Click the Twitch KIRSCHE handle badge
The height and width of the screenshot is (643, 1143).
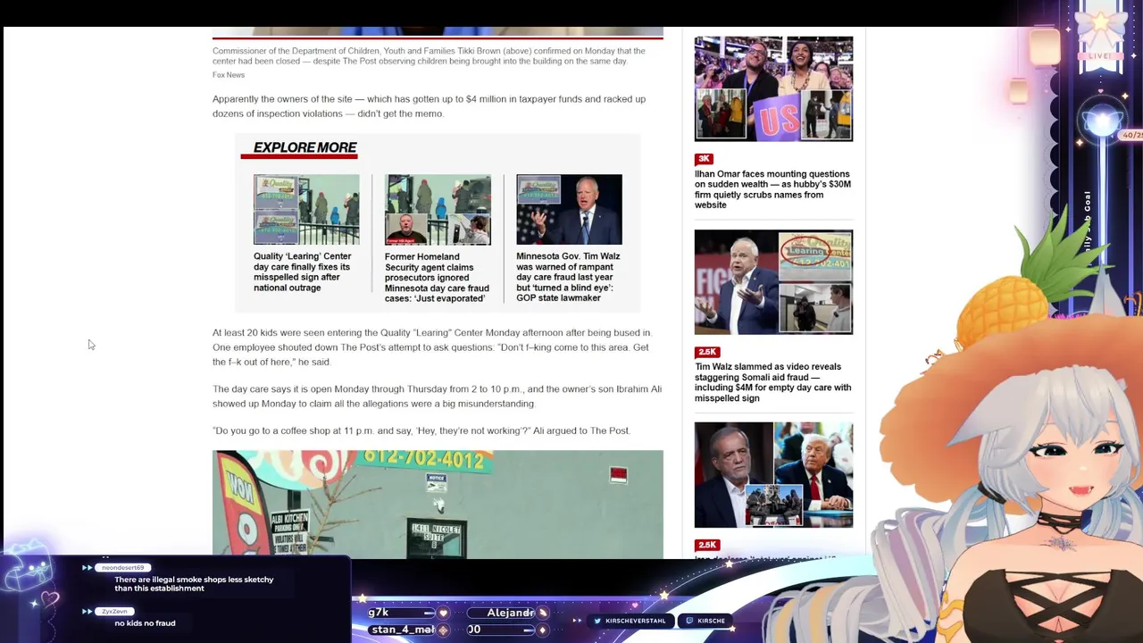pyautogui.click(x=705, y=621)
